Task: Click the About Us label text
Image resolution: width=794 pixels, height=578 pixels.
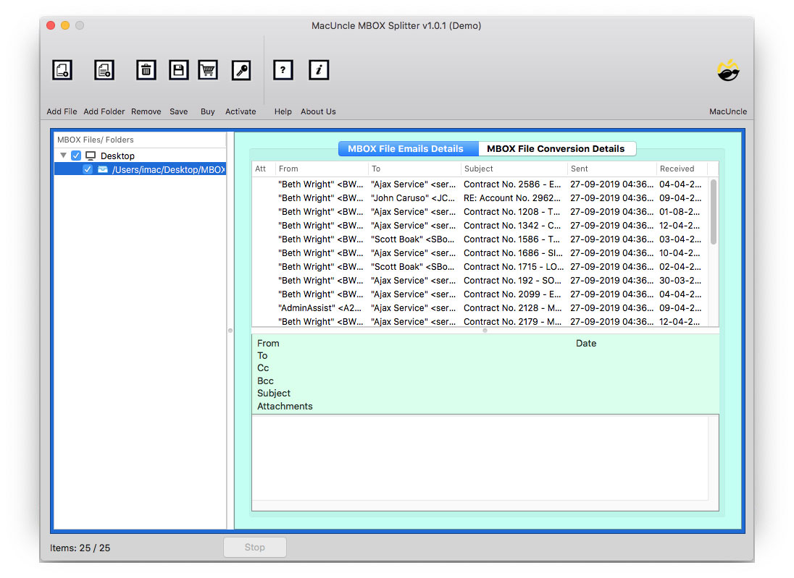Action: [x=318, y=111]
